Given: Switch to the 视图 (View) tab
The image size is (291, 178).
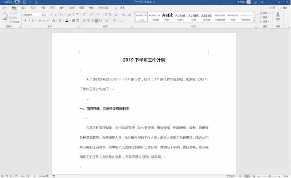Looking at the screenshot, I should pos(81,8).
